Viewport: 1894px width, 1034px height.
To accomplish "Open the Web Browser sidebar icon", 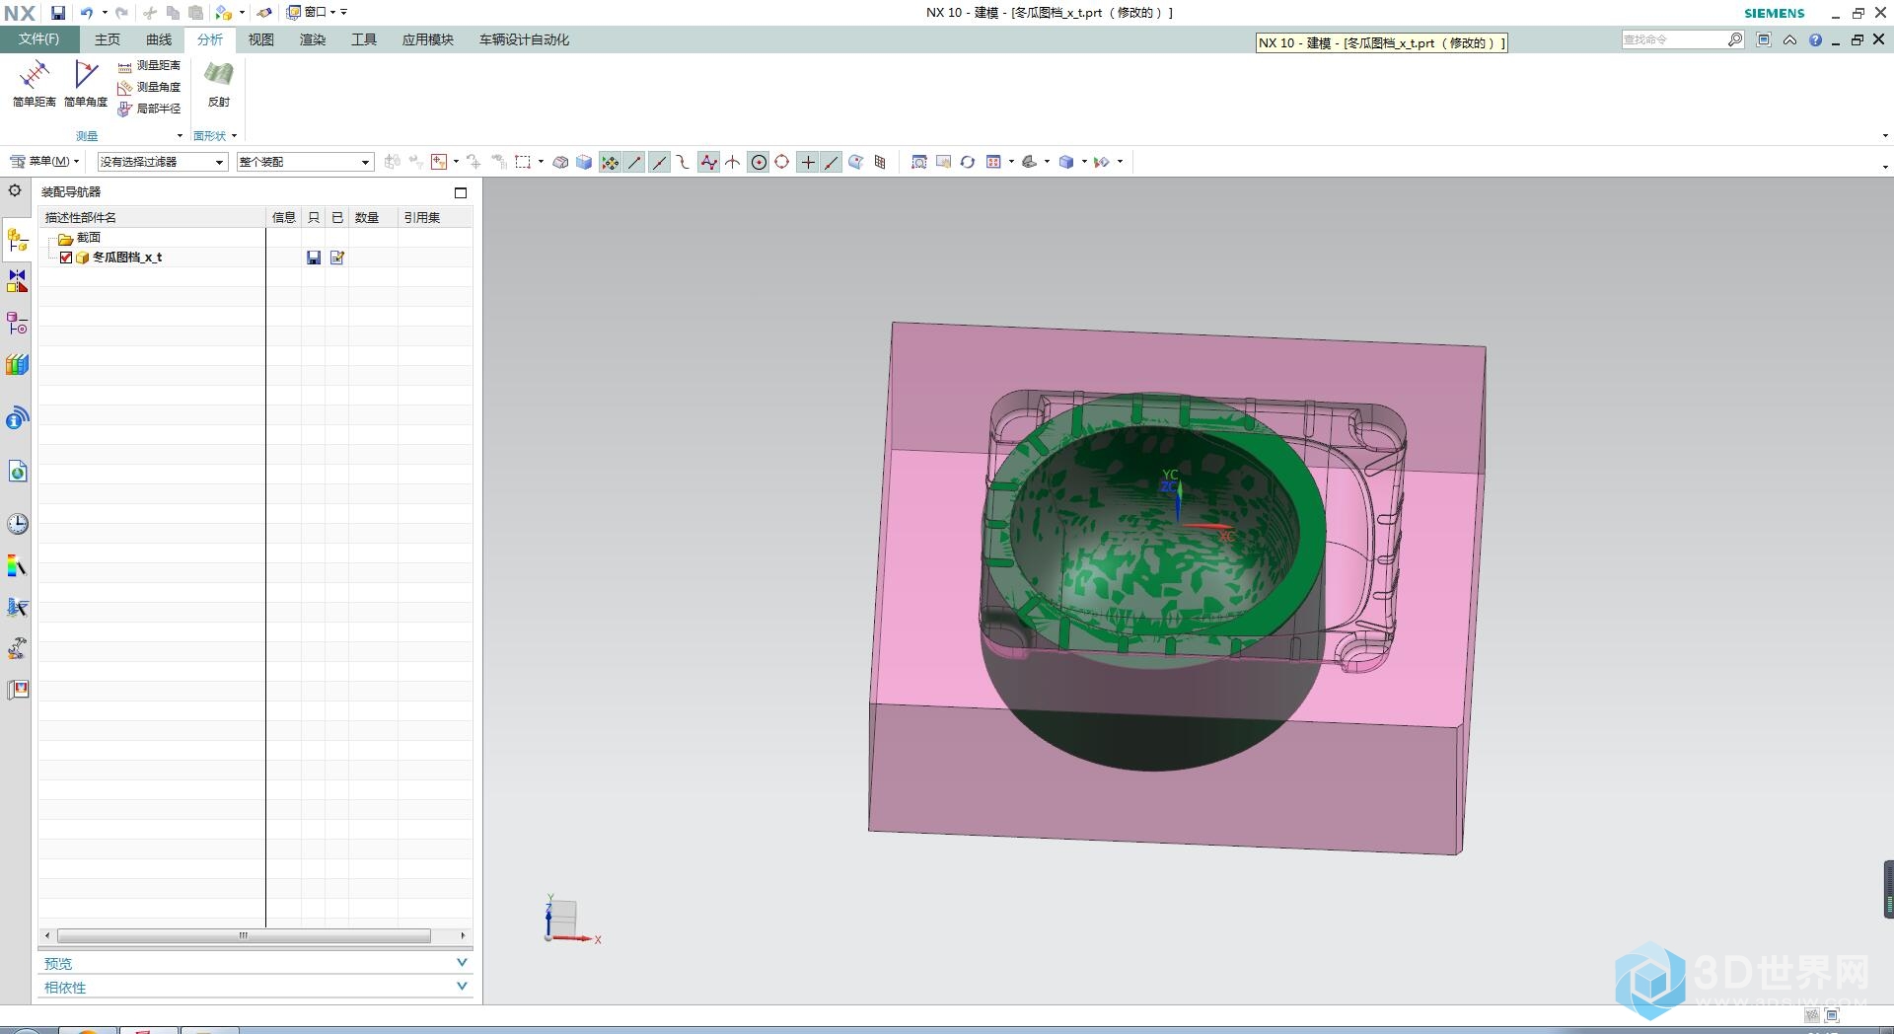I will pos(18,471).
